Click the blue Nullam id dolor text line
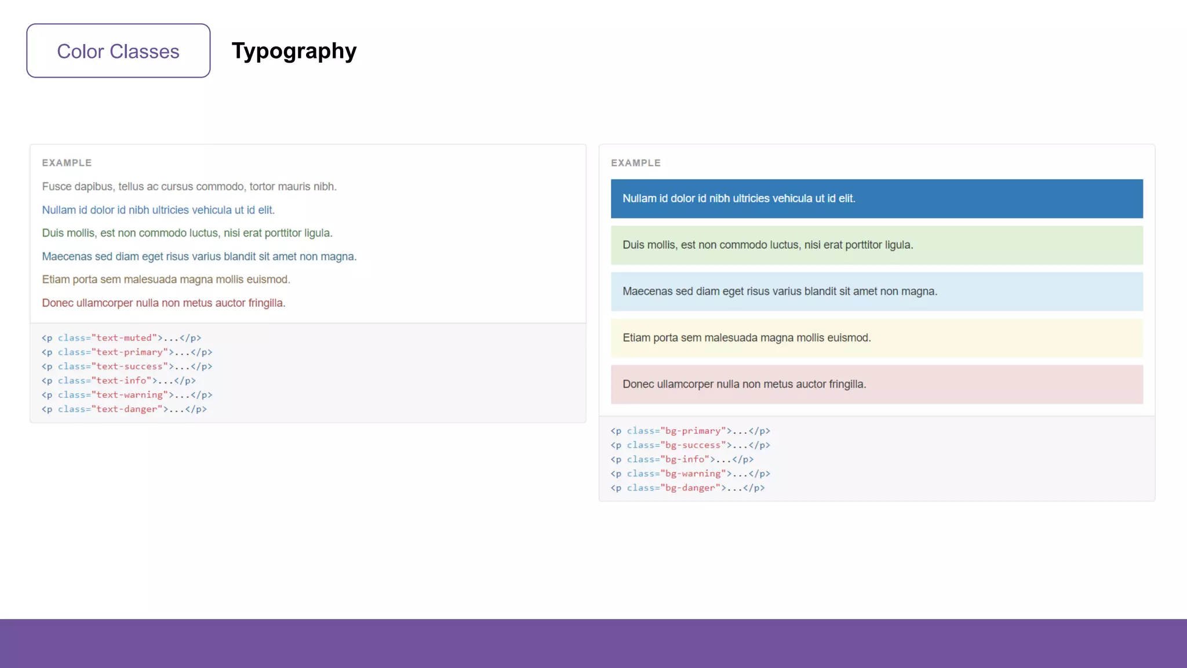The width and height of the screenshot is (1187, 668). 158,210
